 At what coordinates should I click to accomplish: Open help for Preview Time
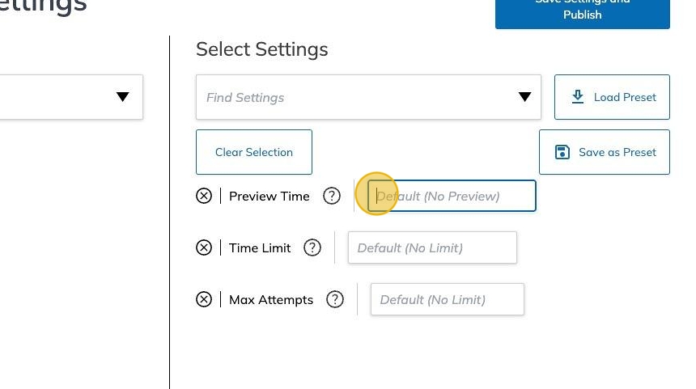[x=332, y=196]
